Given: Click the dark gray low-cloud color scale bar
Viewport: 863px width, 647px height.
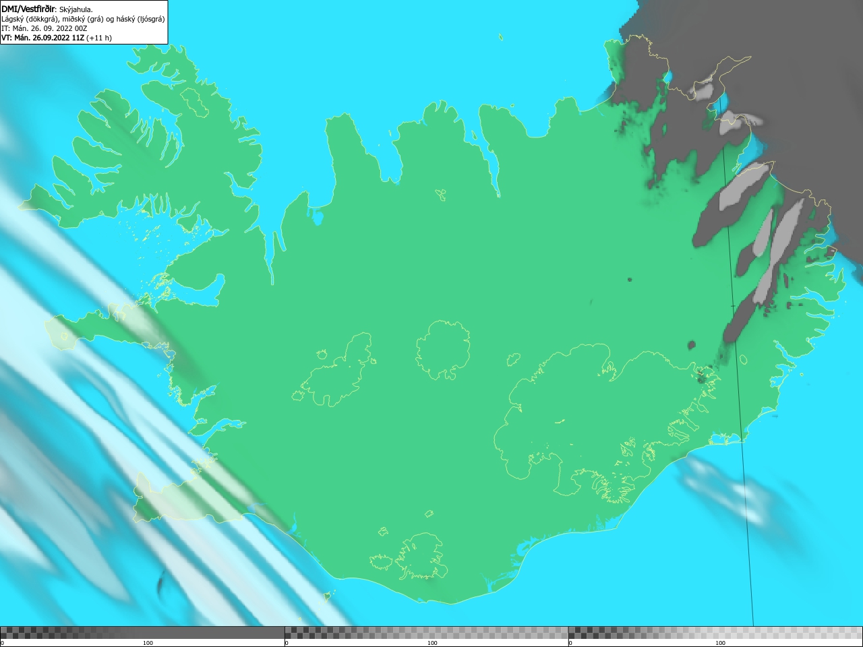Looking at the screenshot, I should tap(142, 633).
